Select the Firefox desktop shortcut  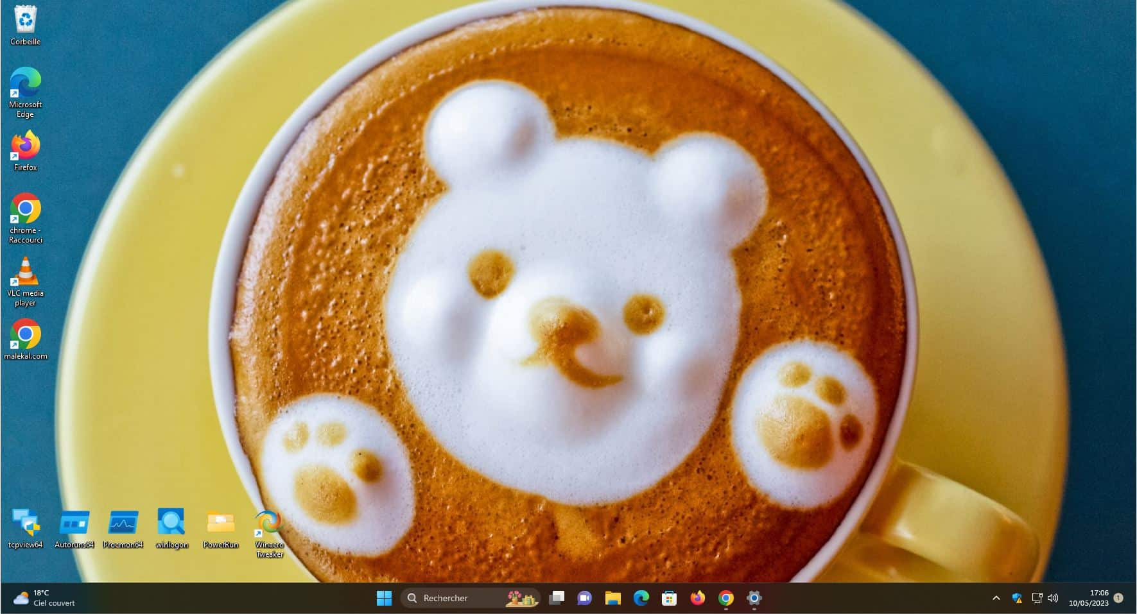(x=26, y=151)
